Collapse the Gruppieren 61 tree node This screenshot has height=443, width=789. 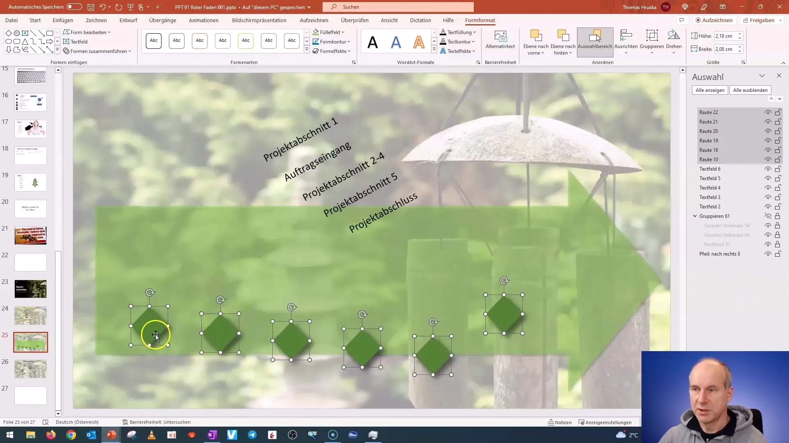(695, 216)
